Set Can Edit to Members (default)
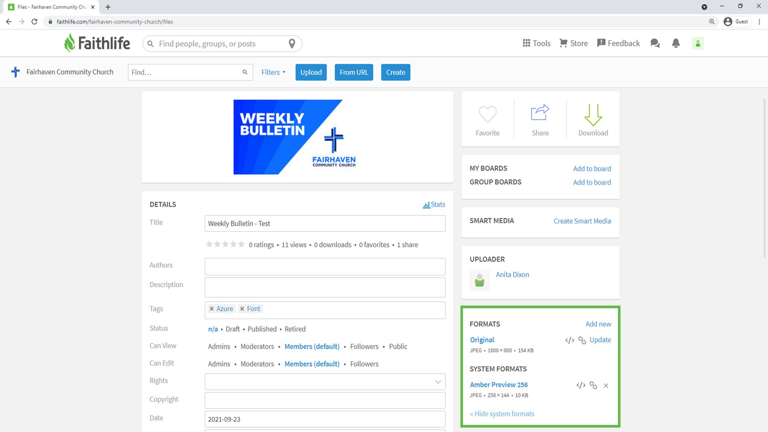 click(312, 364)
